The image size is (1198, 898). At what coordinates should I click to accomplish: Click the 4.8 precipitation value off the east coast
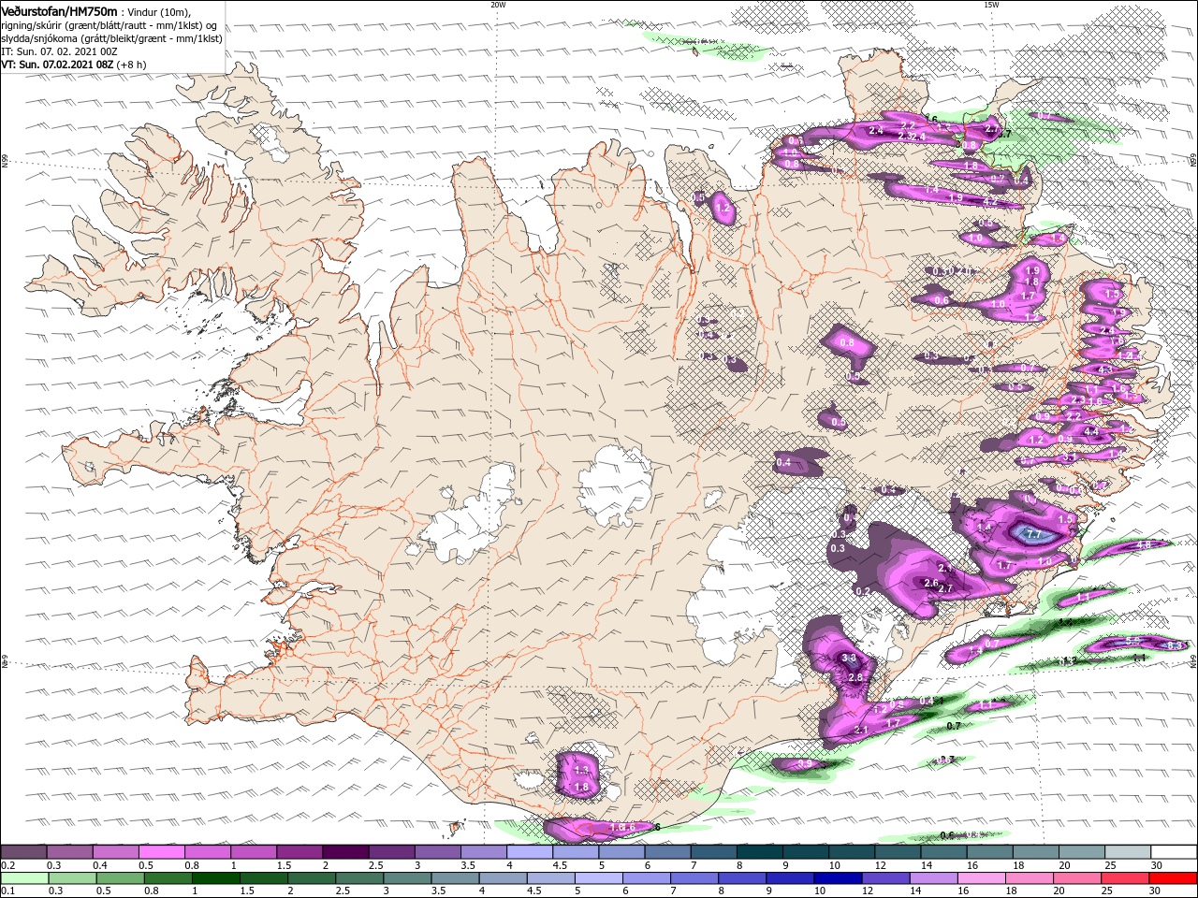point(1144,544)
